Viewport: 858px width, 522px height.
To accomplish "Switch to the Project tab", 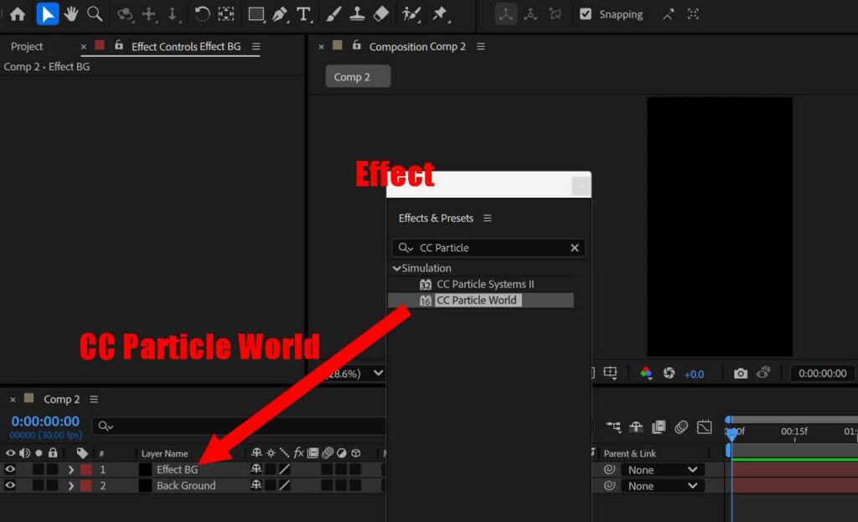I will pos(26,47).
